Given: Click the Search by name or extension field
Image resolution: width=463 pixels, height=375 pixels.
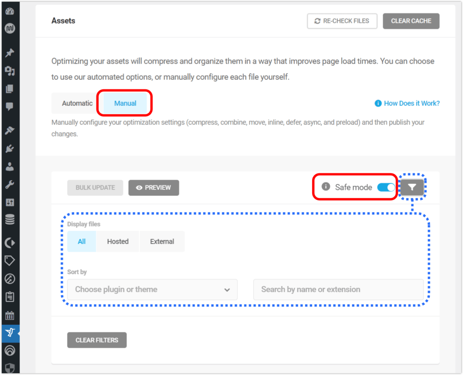Looking at the screenshot, I should [338, 290].
